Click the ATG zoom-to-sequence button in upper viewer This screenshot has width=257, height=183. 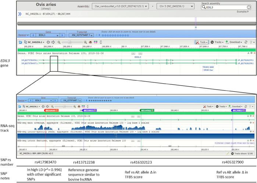[91, 42]
